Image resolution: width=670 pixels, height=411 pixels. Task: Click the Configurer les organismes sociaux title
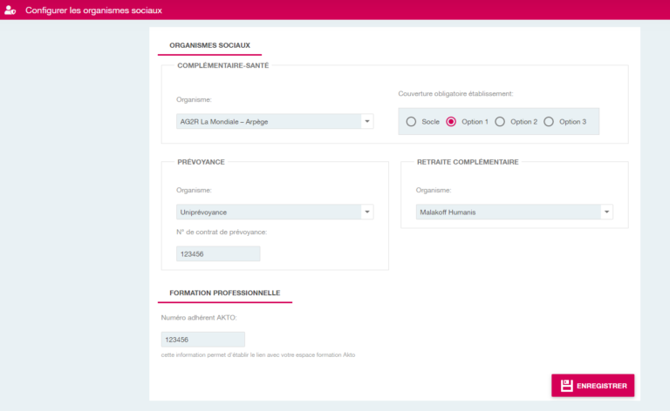coord(93,10)
